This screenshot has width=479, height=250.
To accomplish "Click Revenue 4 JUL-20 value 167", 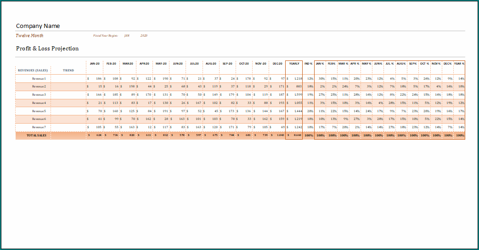I will click(x=198, y=103).
